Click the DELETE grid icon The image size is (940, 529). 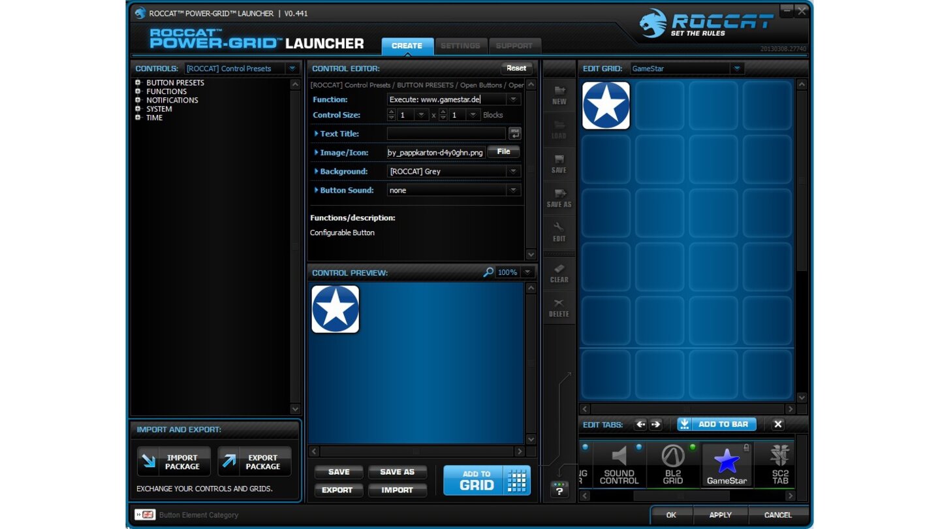pyautogui.click(x=559, y=308)
